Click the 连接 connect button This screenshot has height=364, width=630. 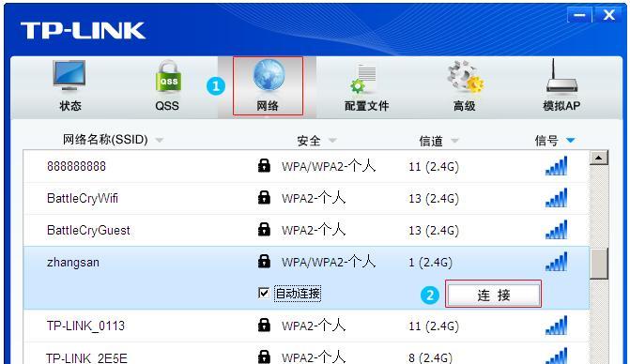(494, 295)
